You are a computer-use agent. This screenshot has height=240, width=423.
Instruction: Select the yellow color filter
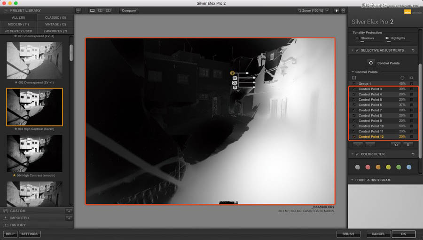click(x=388, y=167)
